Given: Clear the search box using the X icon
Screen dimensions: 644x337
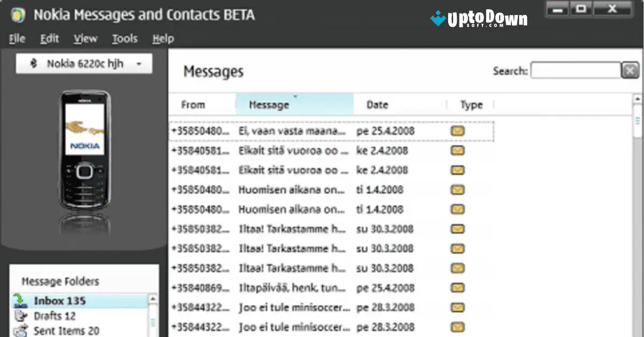Looking at the screenshot, I should coord(630,70).
